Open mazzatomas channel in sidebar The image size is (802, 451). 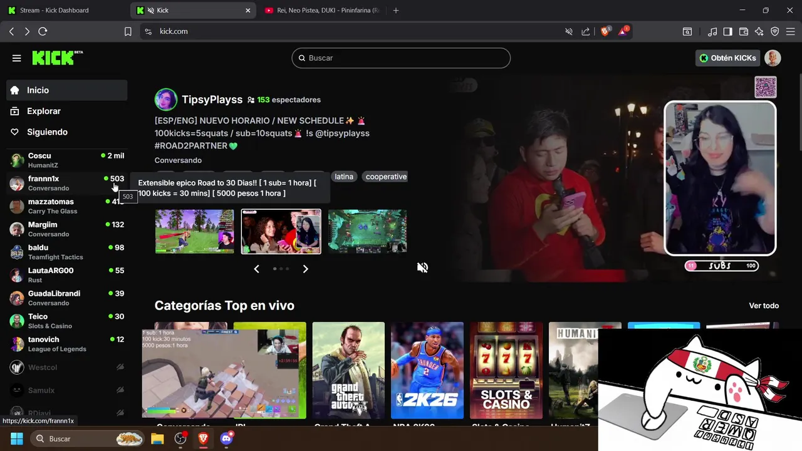point(67,206)
